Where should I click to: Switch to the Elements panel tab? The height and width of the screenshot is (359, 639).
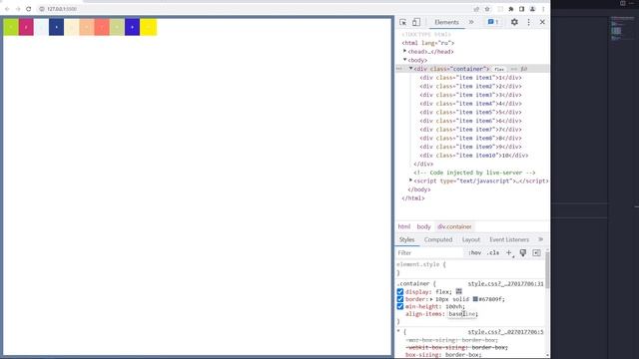(446, 22)
